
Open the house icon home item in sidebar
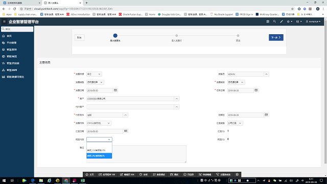tap(4, 36)
